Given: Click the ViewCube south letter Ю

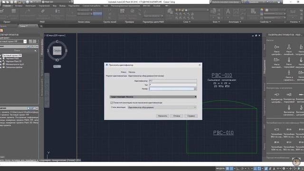Looking at the screenshot, I should click(x=57, y=60).
